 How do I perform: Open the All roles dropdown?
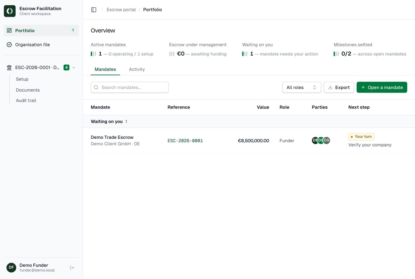[x=302, y=87]
